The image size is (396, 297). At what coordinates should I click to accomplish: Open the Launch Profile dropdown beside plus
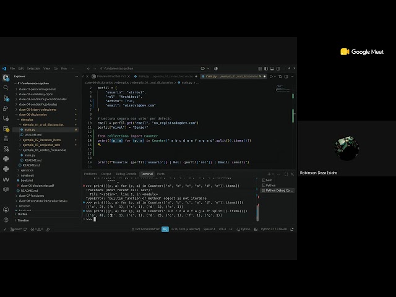(273, 174)
